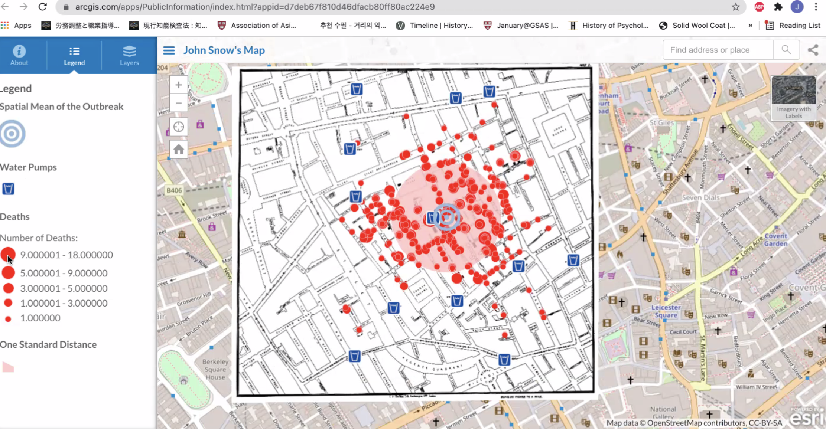The height and width of the screenshot is (429, 826).
Task: Bookmark this page with the star icon
Action: point(735,7)
